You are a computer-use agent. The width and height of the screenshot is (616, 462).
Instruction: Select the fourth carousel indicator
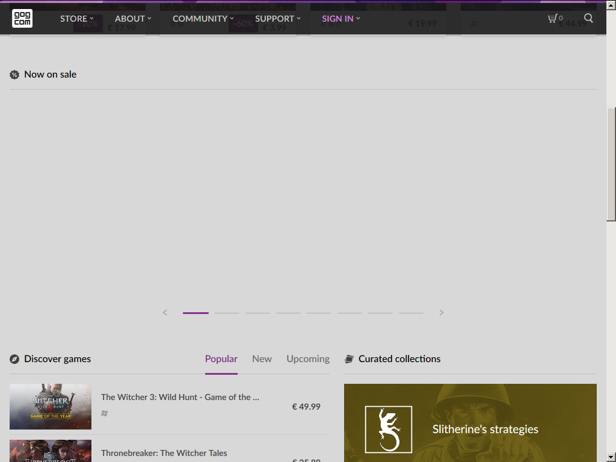(x=288, y=313)
